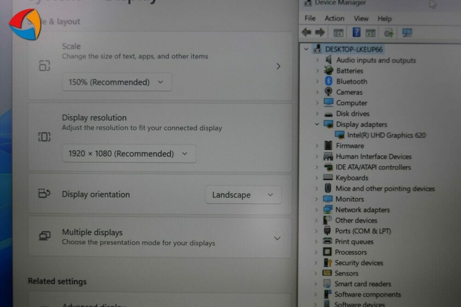The width and height of the screenshot is (461, 307).
Task: Click the Human Interface Devices icon
Action: point(328,156)
